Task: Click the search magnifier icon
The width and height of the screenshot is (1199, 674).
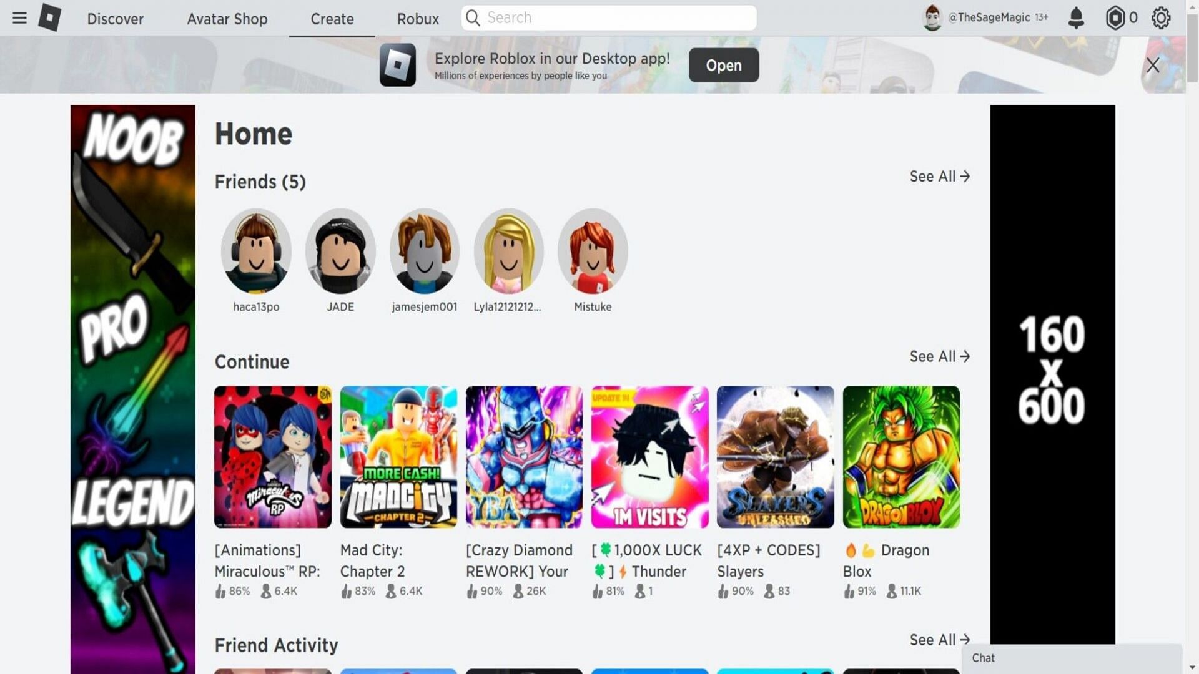Action: (471, 17)
